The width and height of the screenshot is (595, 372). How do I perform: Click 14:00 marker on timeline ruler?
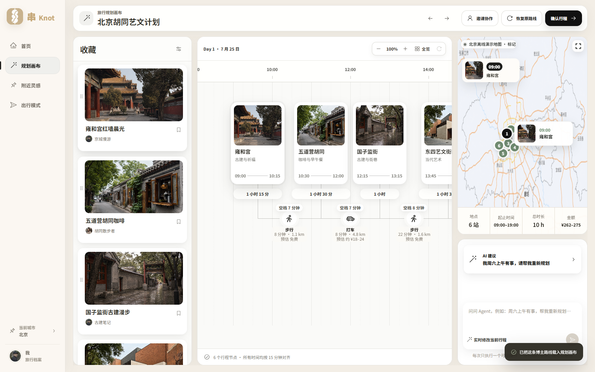(428, 70)
